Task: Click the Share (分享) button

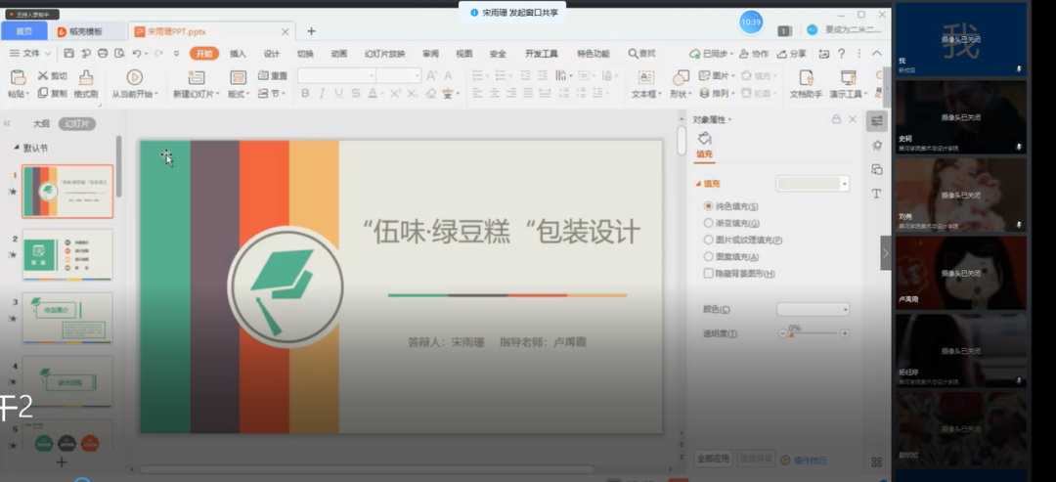Action: (793, 54)
